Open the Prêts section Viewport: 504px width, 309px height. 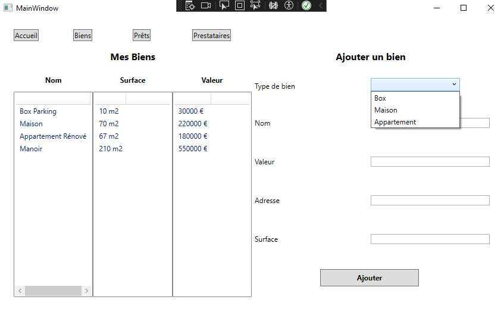pos(142,36)
